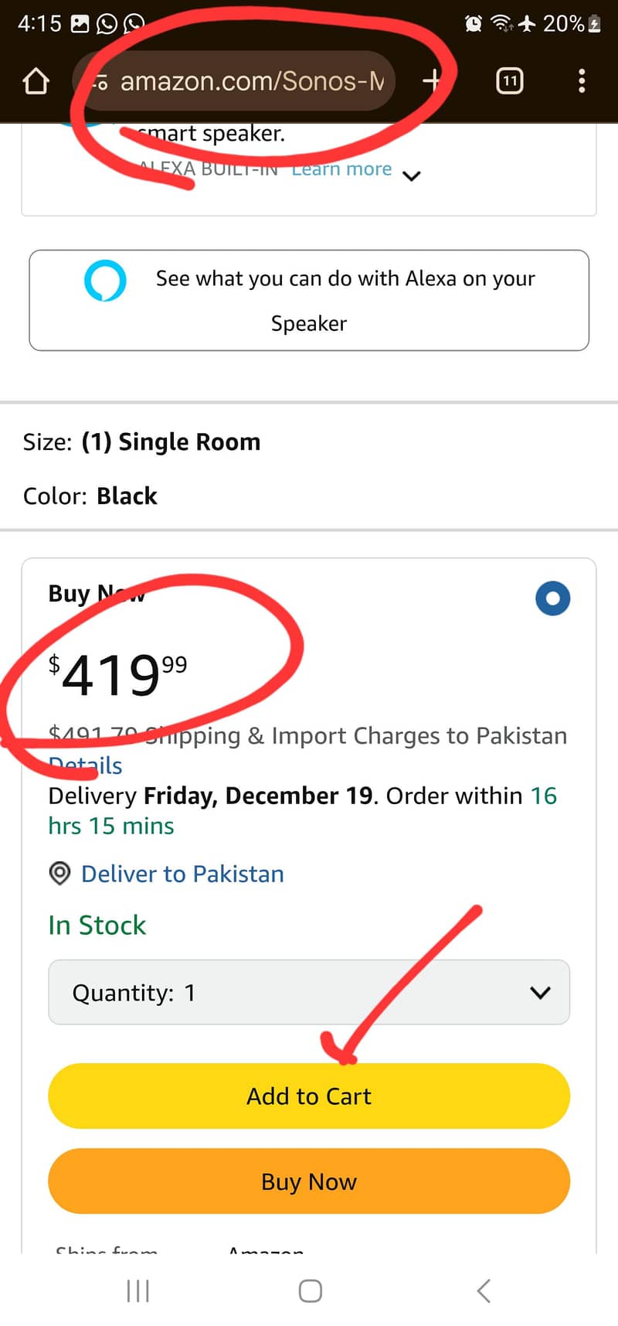Tap the Android recents button
The image size is (618, 1326).
pos(137,1290)
